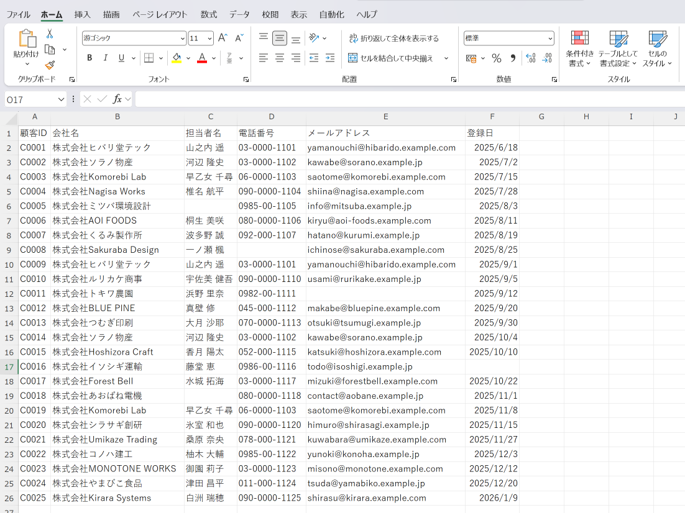The width and height of the screenshot is (685, 513).
Task: Click the cancel X in formula bar
Action: [x=88, y=99]
